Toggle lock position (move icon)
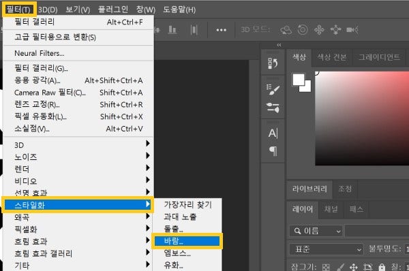The width and height of the screenshot is (409, 271). [353, 267]
